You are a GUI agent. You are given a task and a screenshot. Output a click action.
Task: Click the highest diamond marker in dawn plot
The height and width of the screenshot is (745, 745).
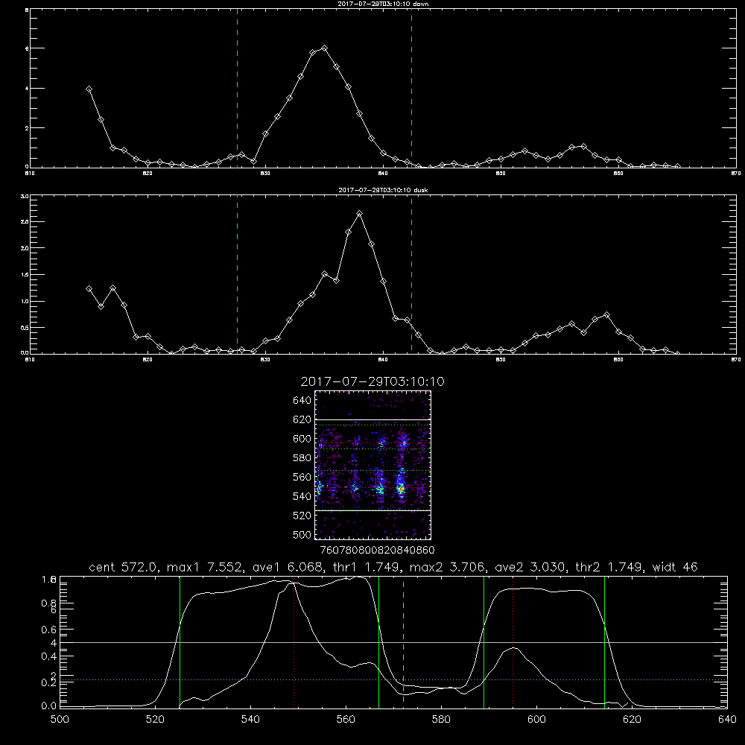325,48
